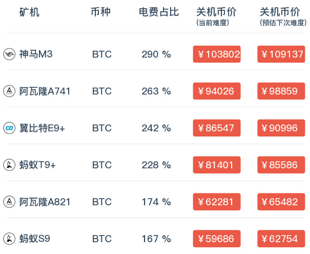Click the 阿瓦隆A821 Avalon logo icon
The height and width of the screenshot is (254, 310).
9,202
